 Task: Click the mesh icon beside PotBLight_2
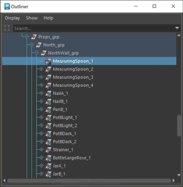coord(48,126)
